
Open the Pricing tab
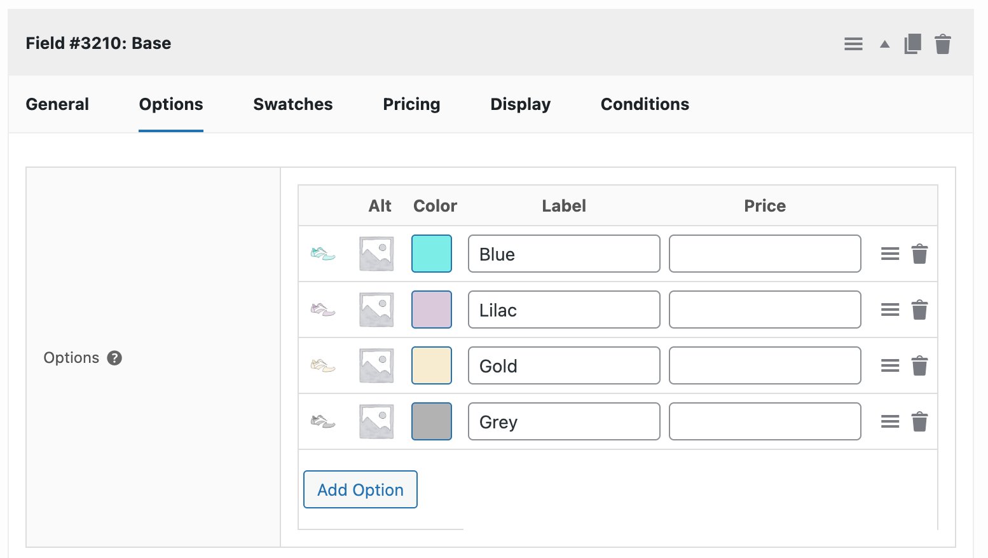[411, 104]
